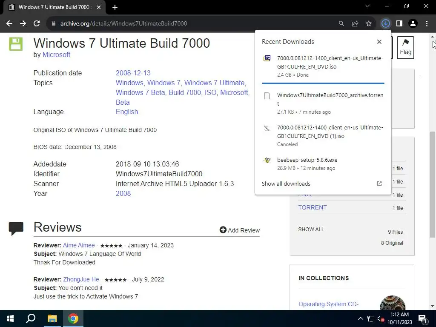
Task: Click Chrome icon in taskbar
Action: [73, 318]
